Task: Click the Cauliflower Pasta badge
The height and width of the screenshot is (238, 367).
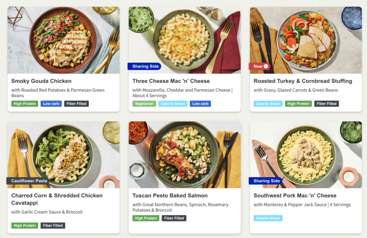Action: (x=28, y=181)
